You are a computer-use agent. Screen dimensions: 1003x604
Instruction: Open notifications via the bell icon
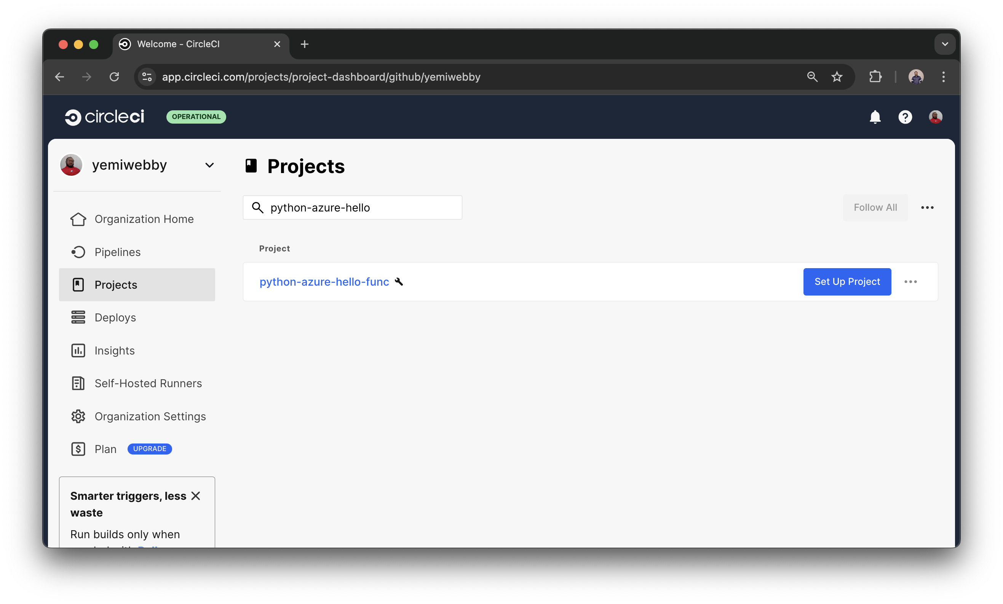[875, 117]
